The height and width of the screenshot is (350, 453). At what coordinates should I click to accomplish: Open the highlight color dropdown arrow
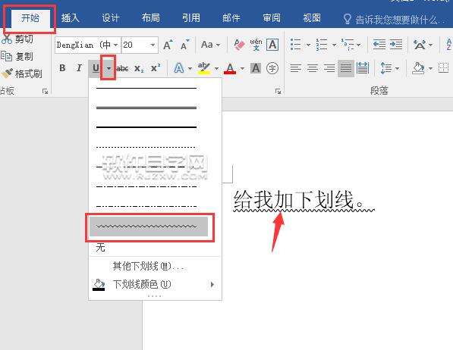click(216, 69)
